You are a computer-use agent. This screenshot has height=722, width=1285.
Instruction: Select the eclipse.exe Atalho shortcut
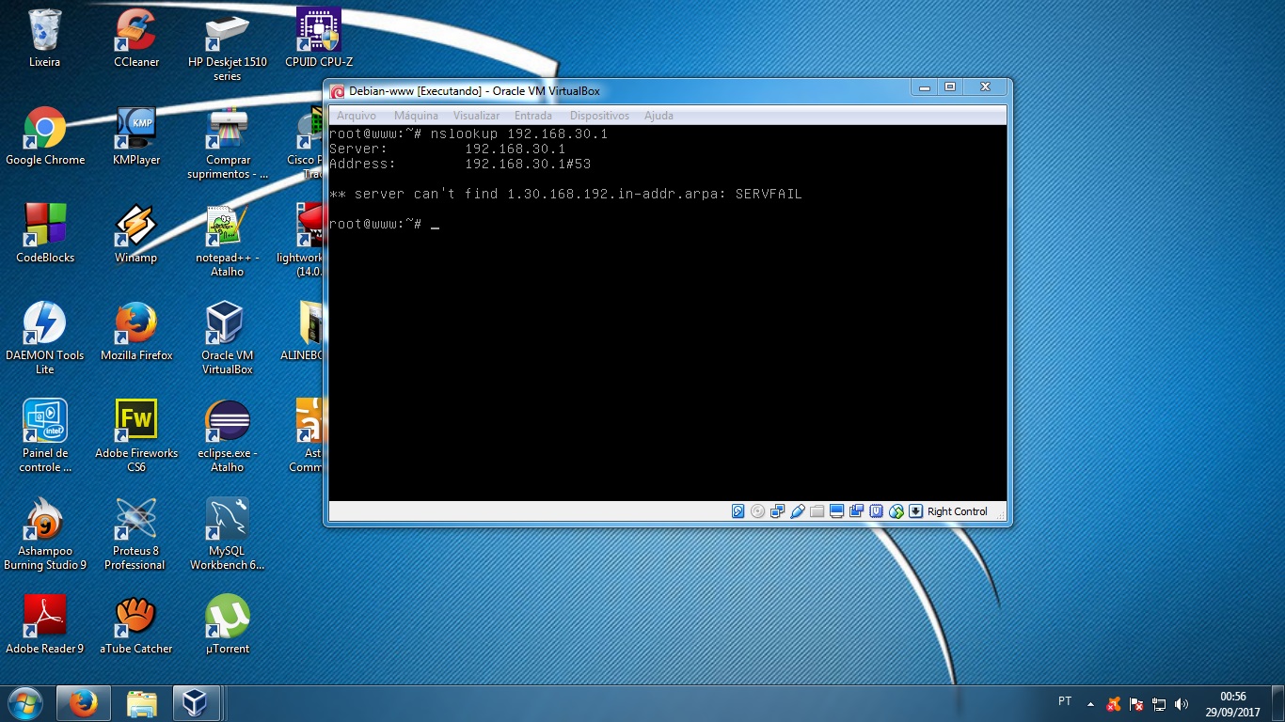click(x=228, y=436)
